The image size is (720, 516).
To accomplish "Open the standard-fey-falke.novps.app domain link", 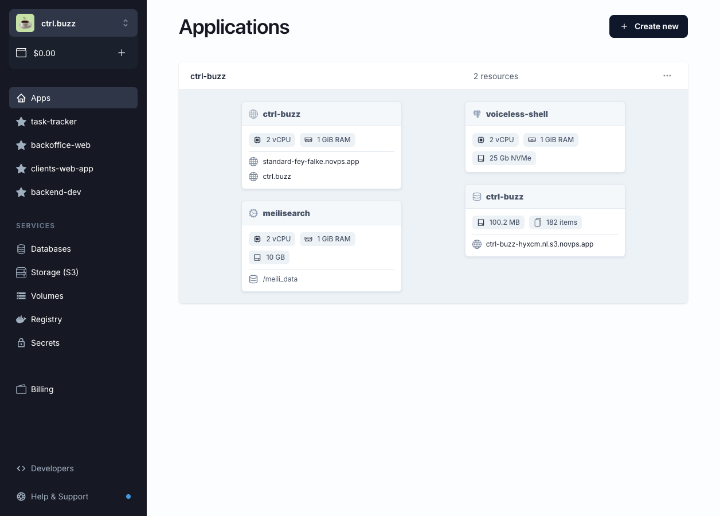I will (311, 162).
